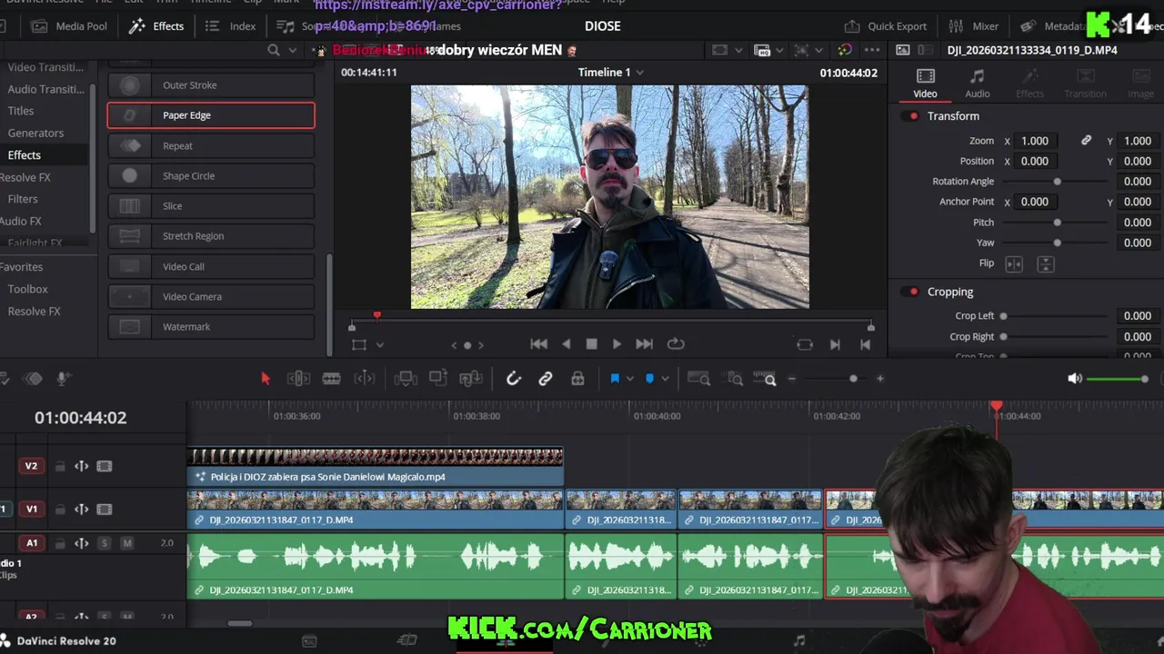Toggle timeline position lock icon
This screenshot has height=654, width=1164.
pos(577,379)
